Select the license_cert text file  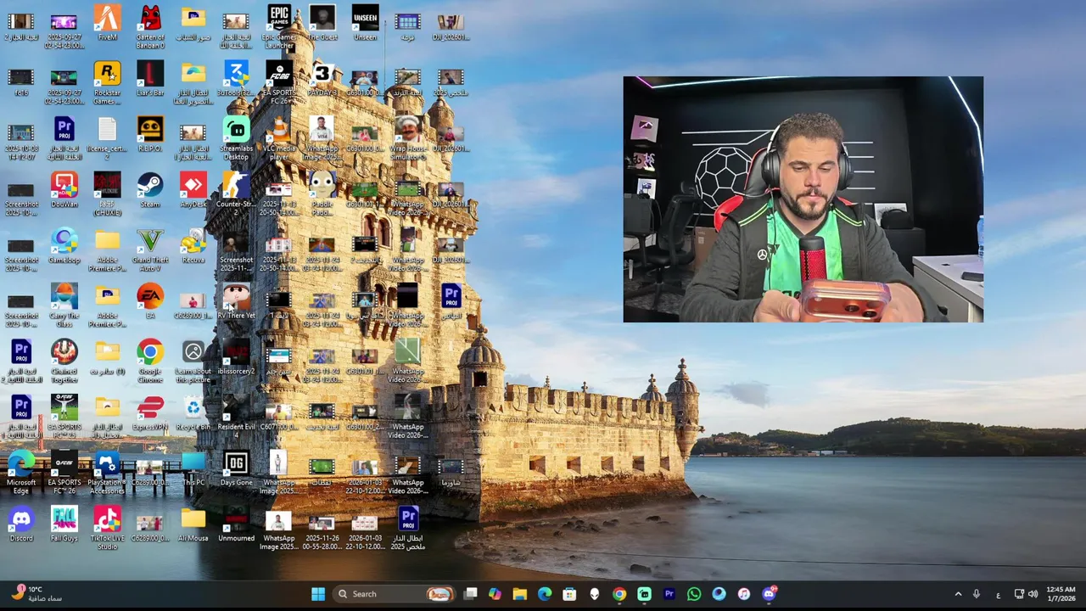(x=107, y=138)
